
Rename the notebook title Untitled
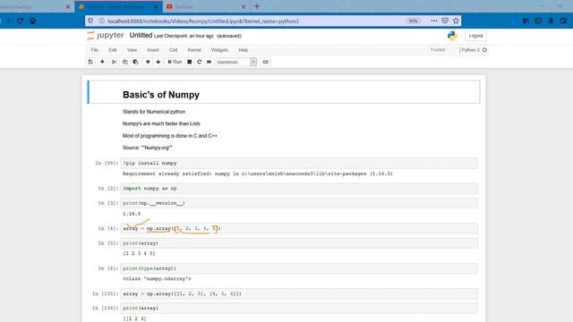(141, 36)
